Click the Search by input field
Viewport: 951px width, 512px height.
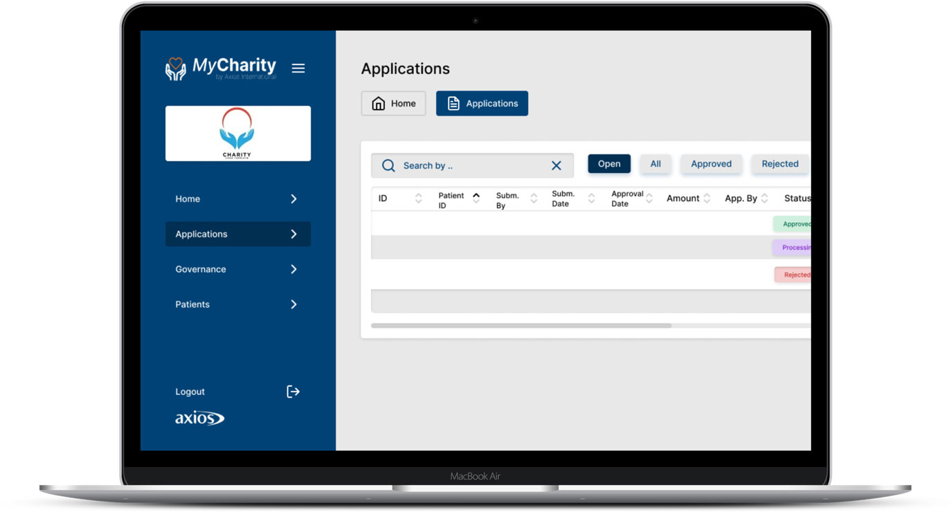(471, 166)
